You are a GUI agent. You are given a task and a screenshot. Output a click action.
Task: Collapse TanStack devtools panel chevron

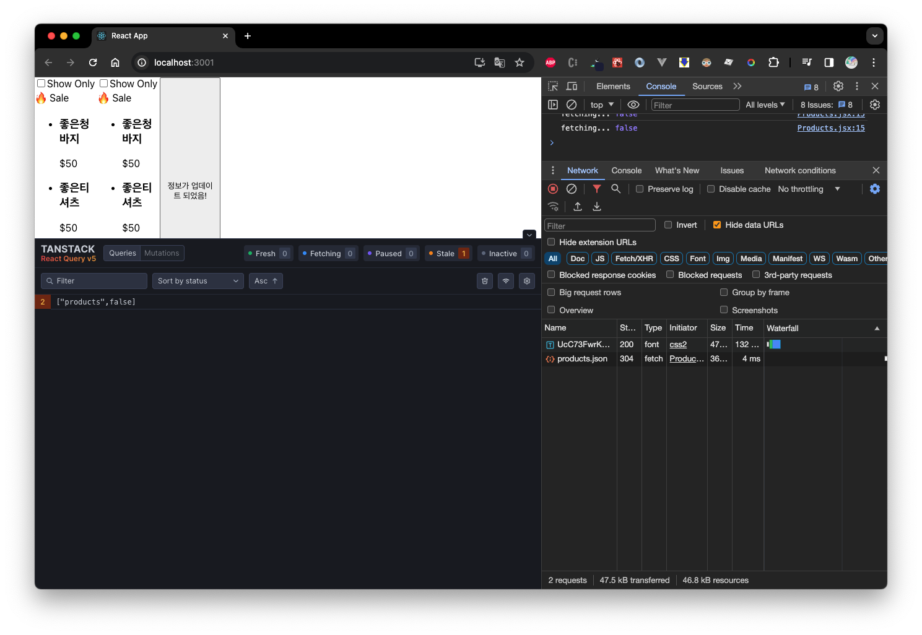pos(529,235)
